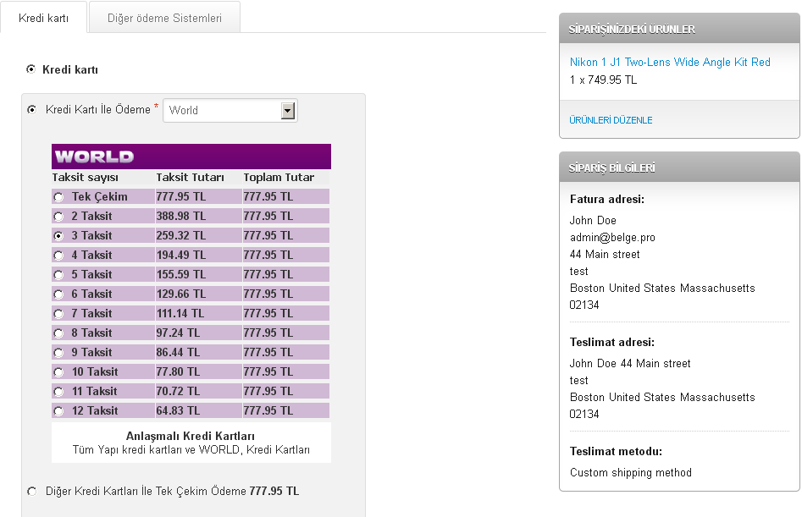Click the 86.44 TL installment amount
This screenshot has width=802, height=517.
[178, 352]
